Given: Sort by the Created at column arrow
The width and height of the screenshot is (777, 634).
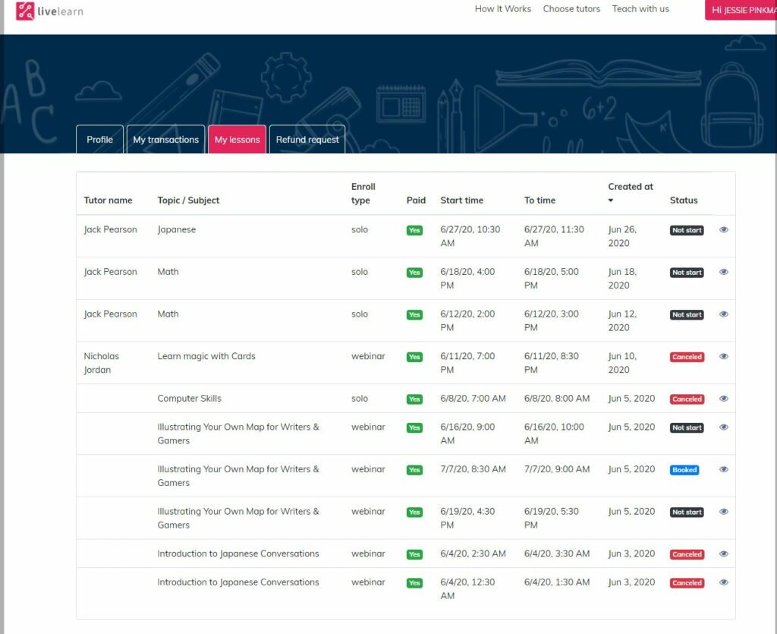Looking at the screenshot, I should [612, 201].
